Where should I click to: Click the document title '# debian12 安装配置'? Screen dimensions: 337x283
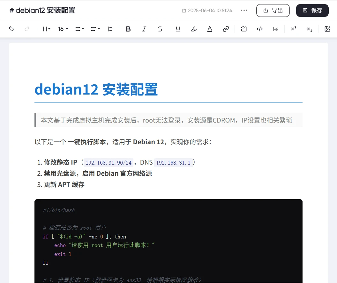42,10
